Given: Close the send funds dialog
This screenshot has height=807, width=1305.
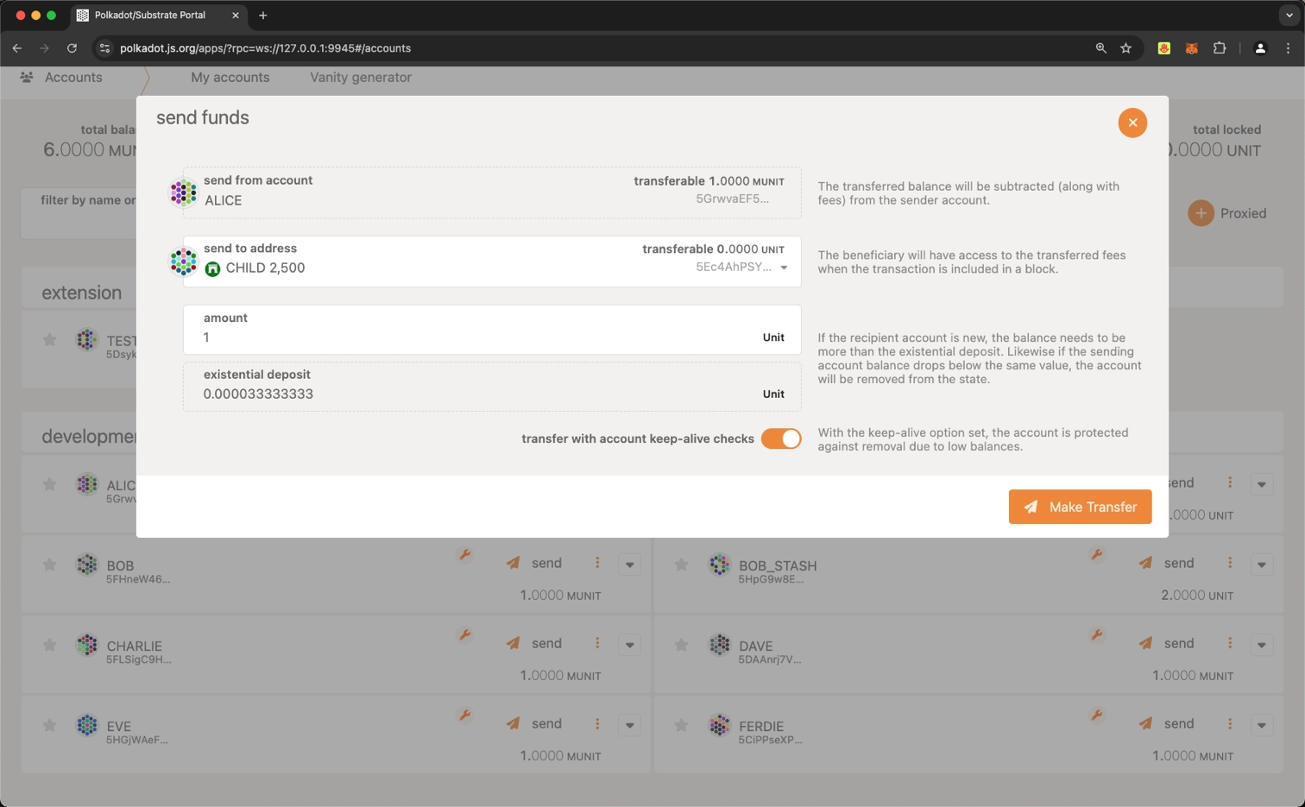Looking at the screenshot, I should pos(1132,123).
